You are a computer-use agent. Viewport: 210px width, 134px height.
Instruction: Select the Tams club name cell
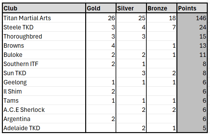tap(44, 100)
